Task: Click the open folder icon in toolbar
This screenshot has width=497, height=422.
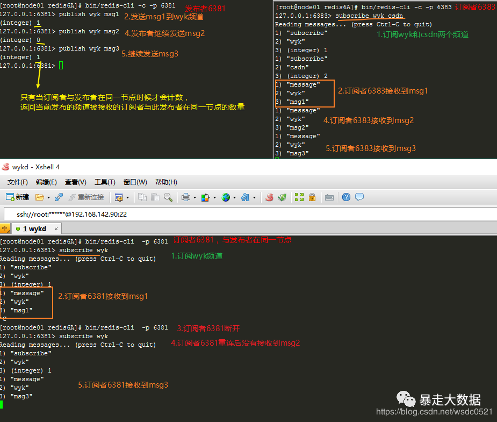Action: coord(40,197)
